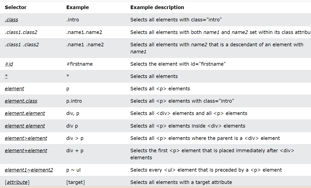Click the [target] example cell
Viewport: 311px width, 188px height.
click(x=76, y=182)
